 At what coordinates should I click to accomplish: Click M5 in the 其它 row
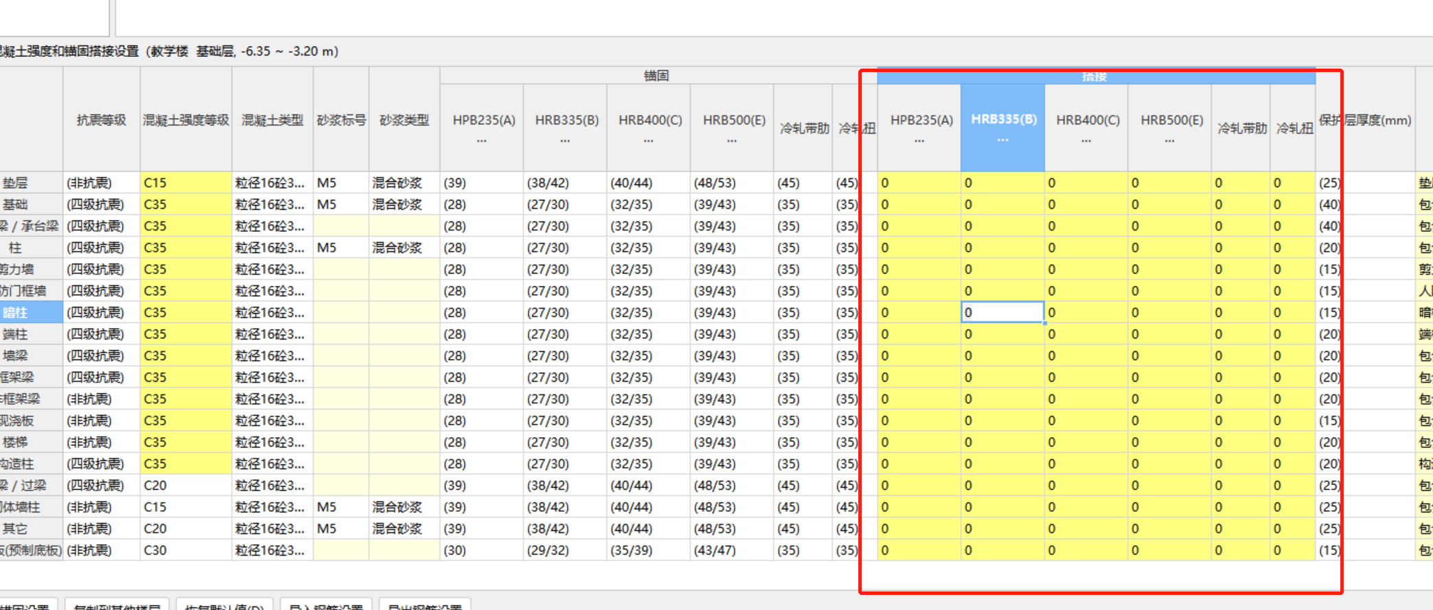[341, 528]
